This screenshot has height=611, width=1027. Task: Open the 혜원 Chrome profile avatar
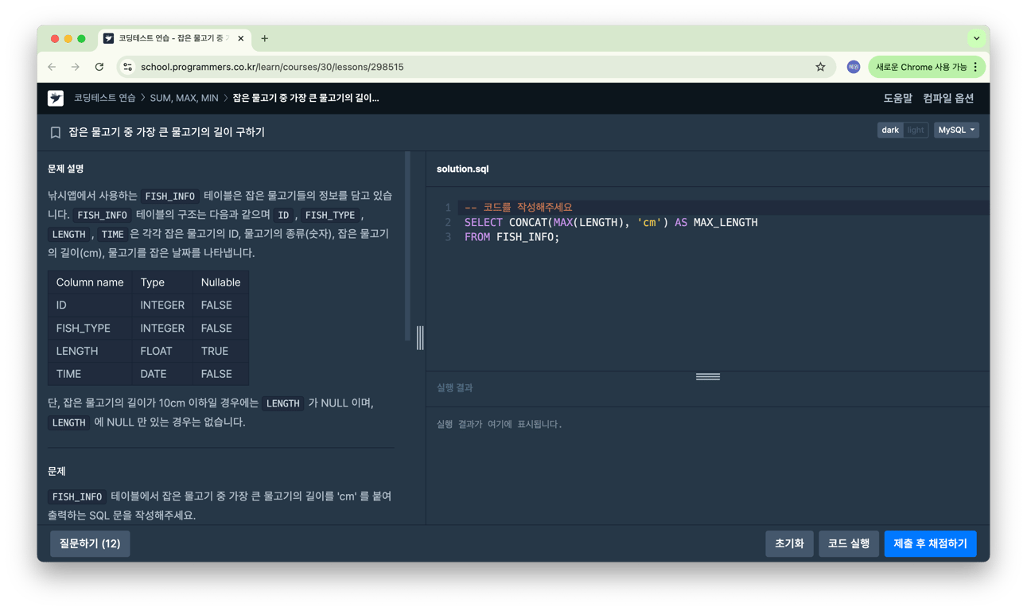(853, 67)
